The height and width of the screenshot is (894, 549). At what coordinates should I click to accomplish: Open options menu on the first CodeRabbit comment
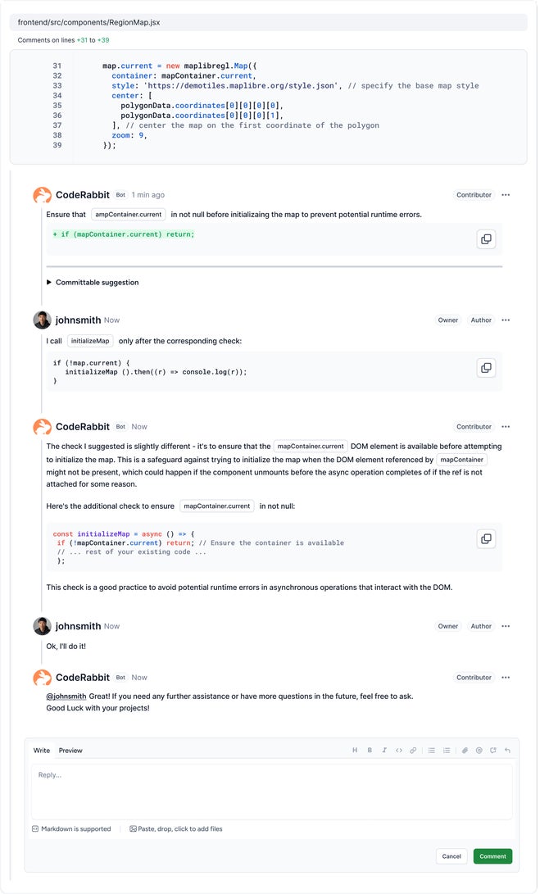[x=506, y=195]
